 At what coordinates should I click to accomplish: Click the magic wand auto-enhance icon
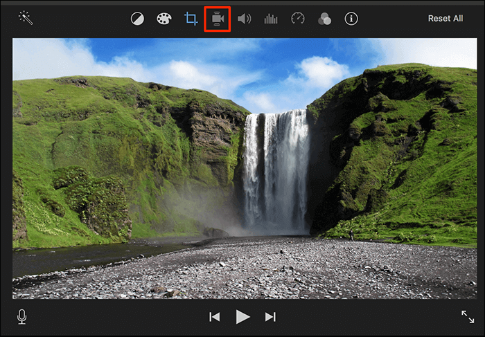click(x=25, y=17)
